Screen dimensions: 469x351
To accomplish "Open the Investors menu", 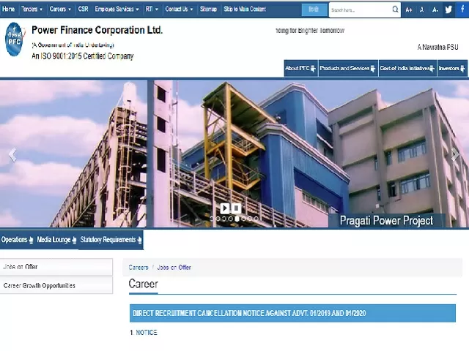I will tap(452, 68).
